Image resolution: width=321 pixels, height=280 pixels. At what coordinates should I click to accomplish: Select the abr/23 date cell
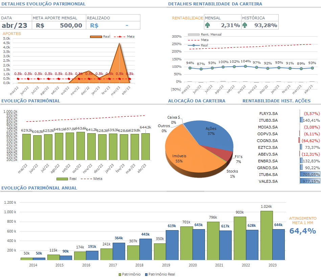click(x=16, y=25)
